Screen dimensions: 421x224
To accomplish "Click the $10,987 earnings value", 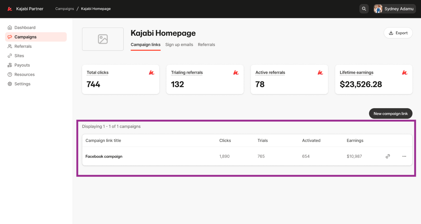I will (354, 156).
